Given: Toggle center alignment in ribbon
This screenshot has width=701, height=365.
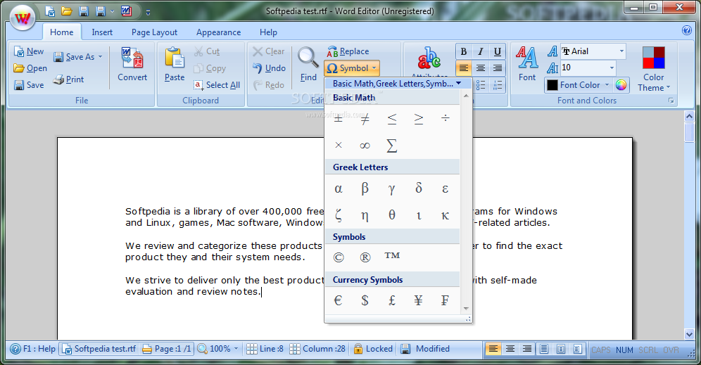Looking at the screenshot, I should coord(481,68).
